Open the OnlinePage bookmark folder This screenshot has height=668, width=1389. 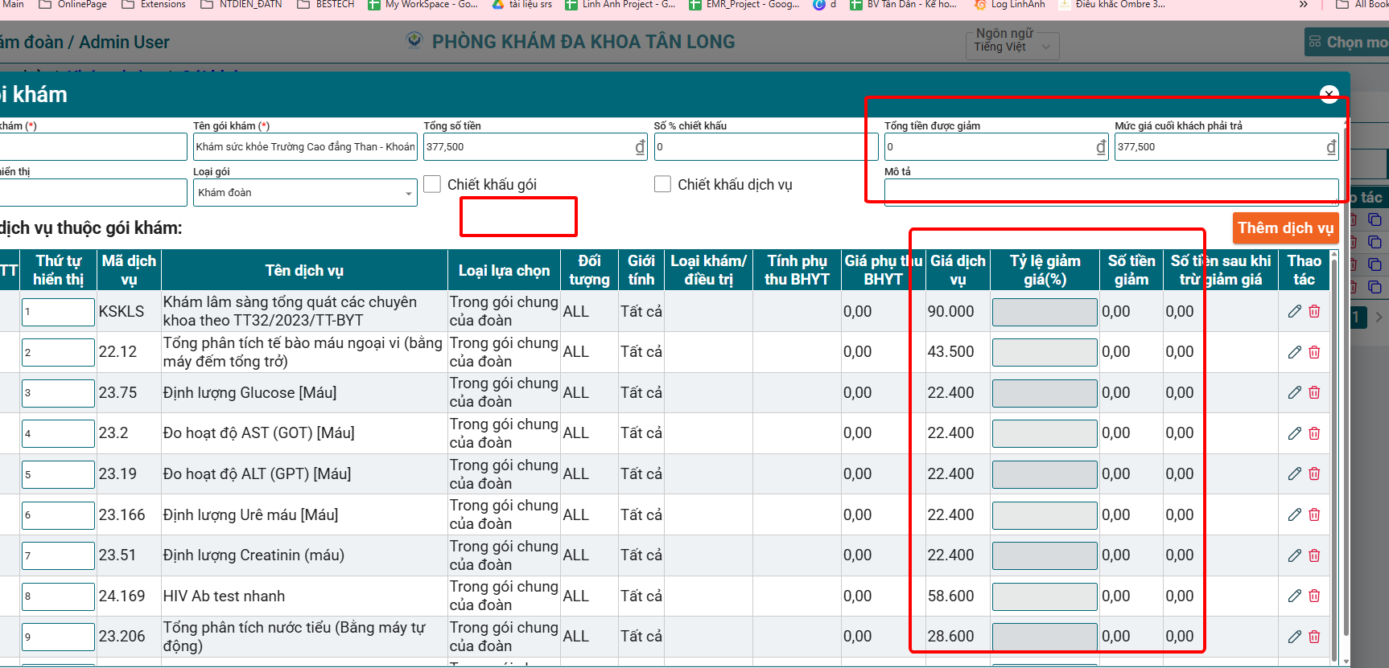tap(72, 5)
